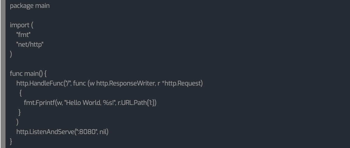
Task: Click the handler's closing curly brace
Action: coord(20,113)
